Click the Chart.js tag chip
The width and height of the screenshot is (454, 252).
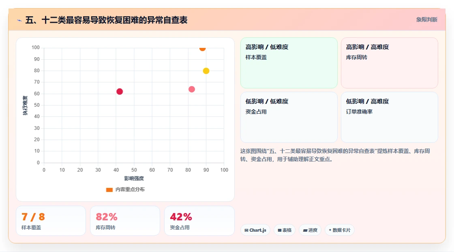point(255,230)
